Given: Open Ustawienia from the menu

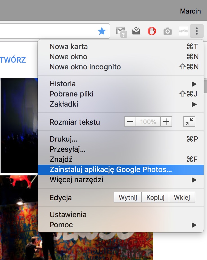Looking at the screenshot, I should 121,215.
